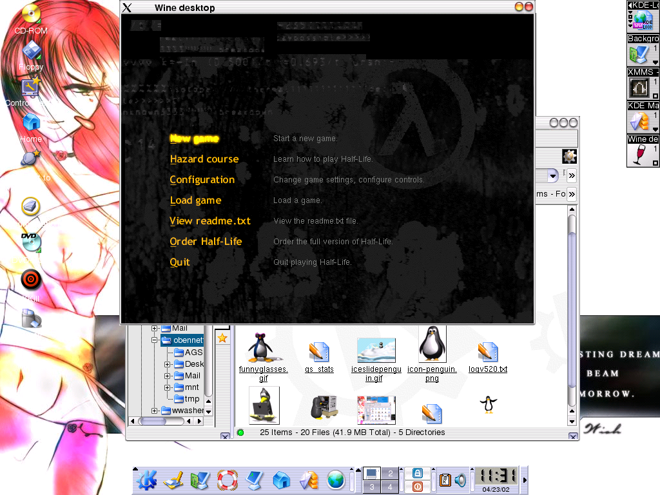660x495 pixels.
Task: Launch the web browser globe icon
Action: coord(335,480)
